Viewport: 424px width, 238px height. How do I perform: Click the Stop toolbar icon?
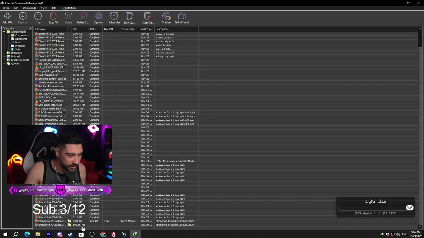coord(38,16)
